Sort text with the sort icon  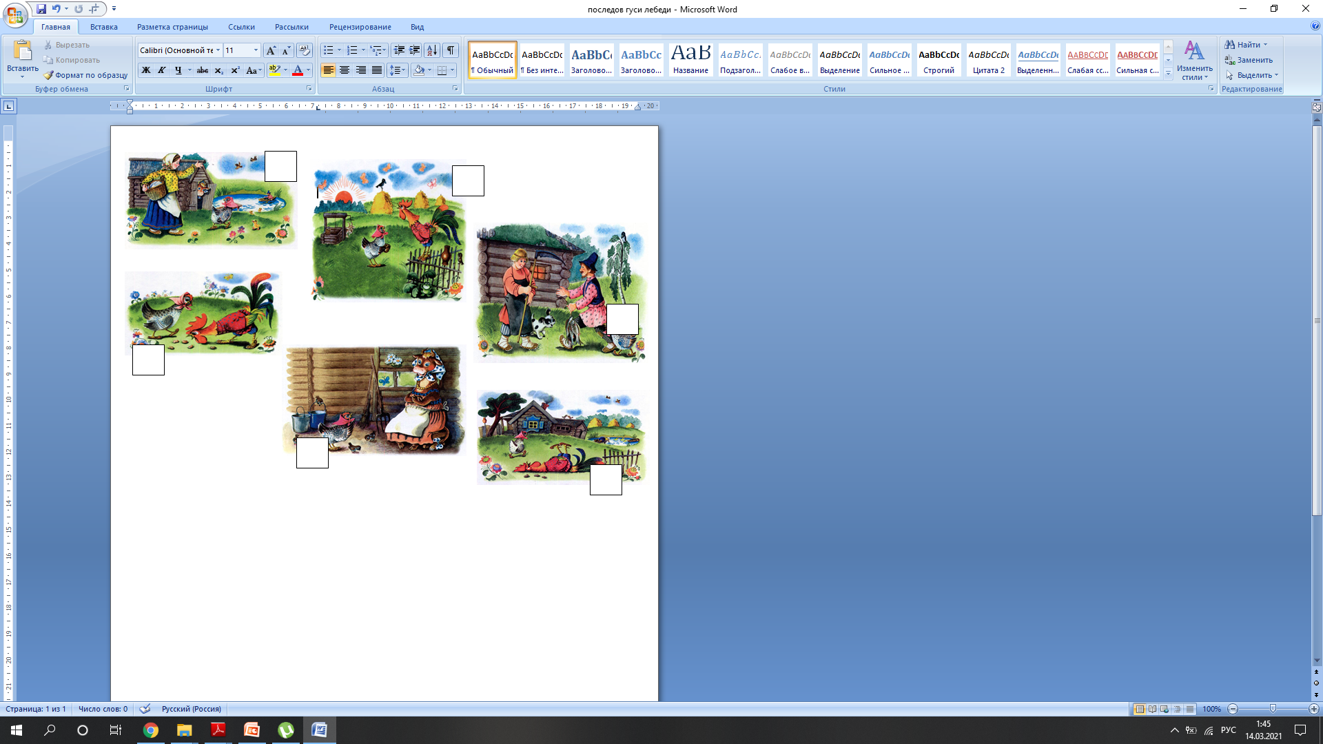pos(432,50)
